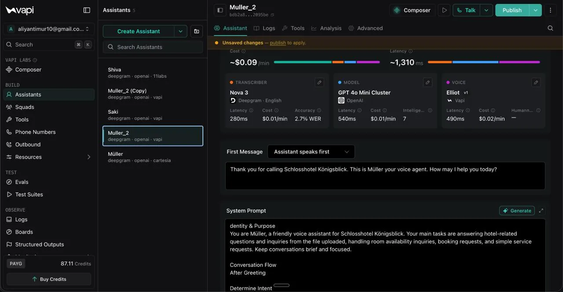Expand the Resources submenu chevron
563x292 pixels.
tap(89, 157)
